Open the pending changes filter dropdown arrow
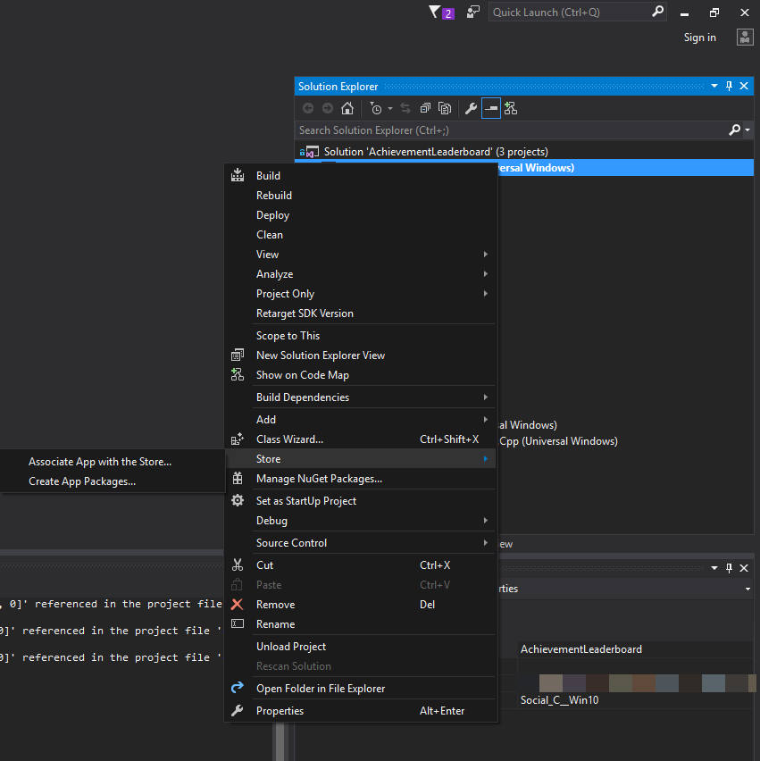 pos(390,109)
